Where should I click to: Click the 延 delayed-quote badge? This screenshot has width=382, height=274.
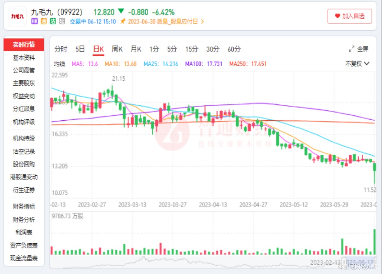(62, 21)
